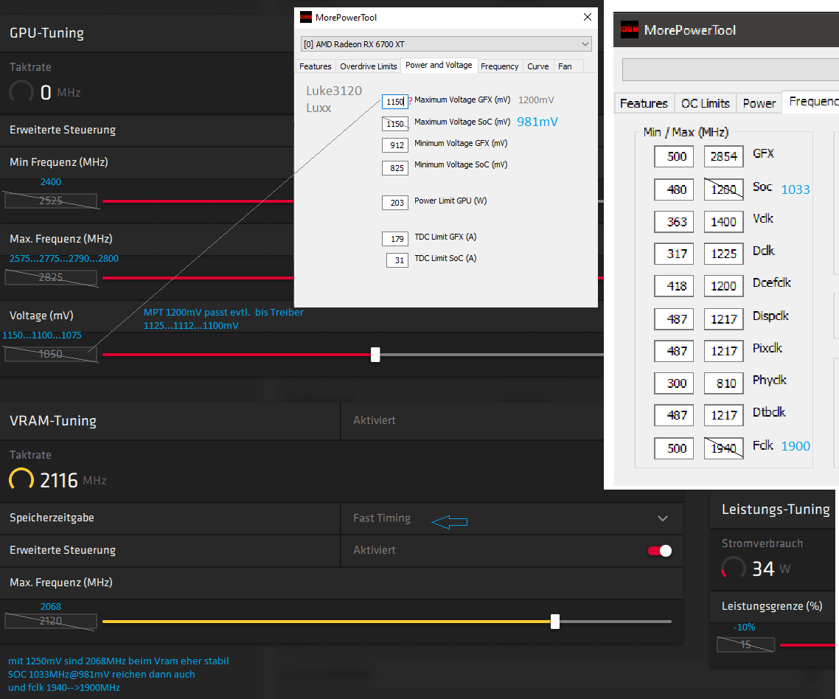Click the '981mV' SoC voltage note
The height and width of the screenshot is (699, 839).
[537, 122]
